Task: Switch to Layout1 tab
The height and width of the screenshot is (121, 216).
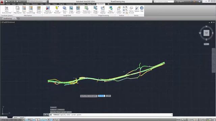Action: click(16, 117)
